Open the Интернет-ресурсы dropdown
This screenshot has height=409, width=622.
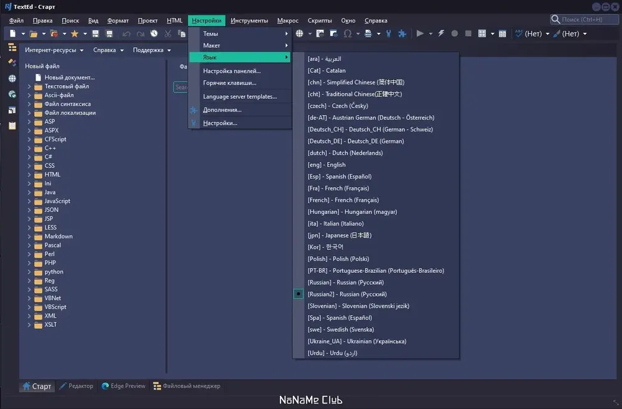[x=54, y=50]
